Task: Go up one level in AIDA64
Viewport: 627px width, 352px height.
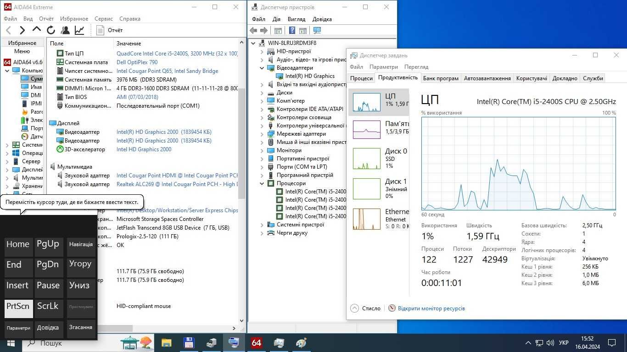Action: click(x=36, y=30)
